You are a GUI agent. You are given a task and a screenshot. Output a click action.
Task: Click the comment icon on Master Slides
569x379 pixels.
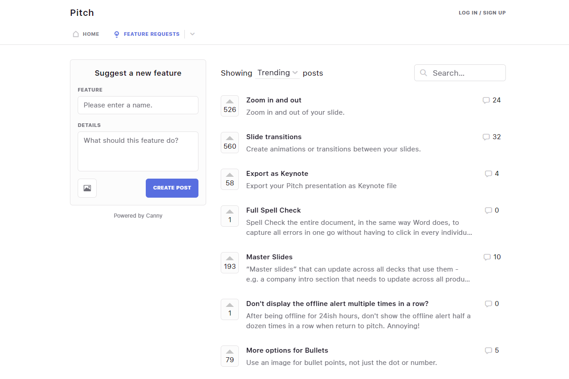(488, 257)
